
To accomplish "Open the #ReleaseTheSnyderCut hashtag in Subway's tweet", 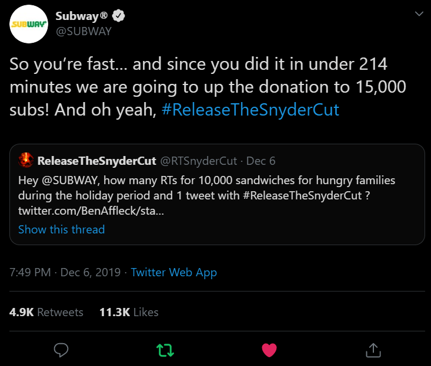I will pyautogui.click(x=249, y=110).
